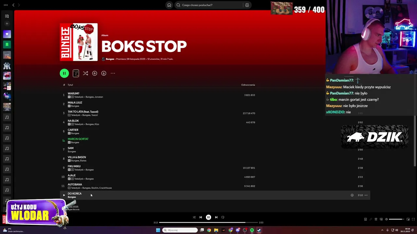Open the Spotify three-dot app menu
Image resolution: width=417 pixels, height=234 pixels.
(6, 5)
